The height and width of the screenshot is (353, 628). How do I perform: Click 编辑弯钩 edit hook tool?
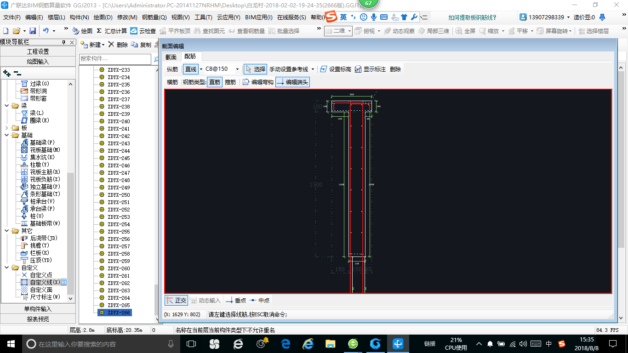pyautogui.click(x=258, y=82)
